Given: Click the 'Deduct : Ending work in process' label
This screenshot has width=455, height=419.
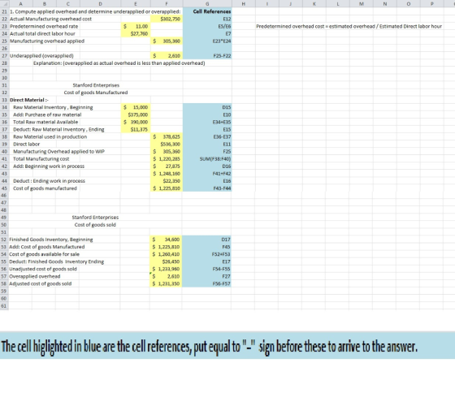Looking at the screenshot, I should click(49, 181).
